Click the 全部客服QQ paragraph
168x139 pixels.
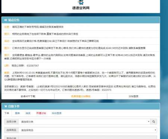(x=80, y=88)
